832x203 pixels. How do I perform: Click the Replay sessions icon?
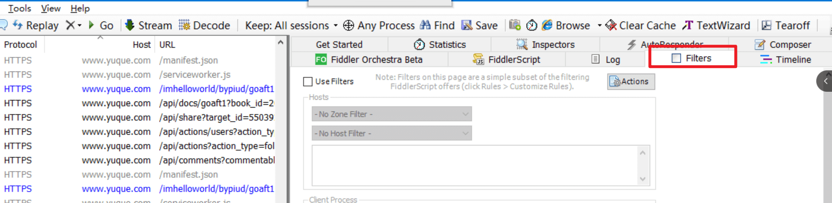click(x=18, y=25)
